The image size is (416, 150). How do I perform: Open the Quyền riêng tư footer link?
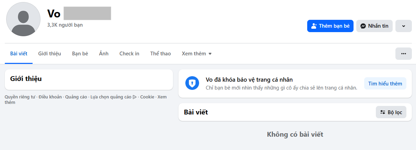(20, 97)
